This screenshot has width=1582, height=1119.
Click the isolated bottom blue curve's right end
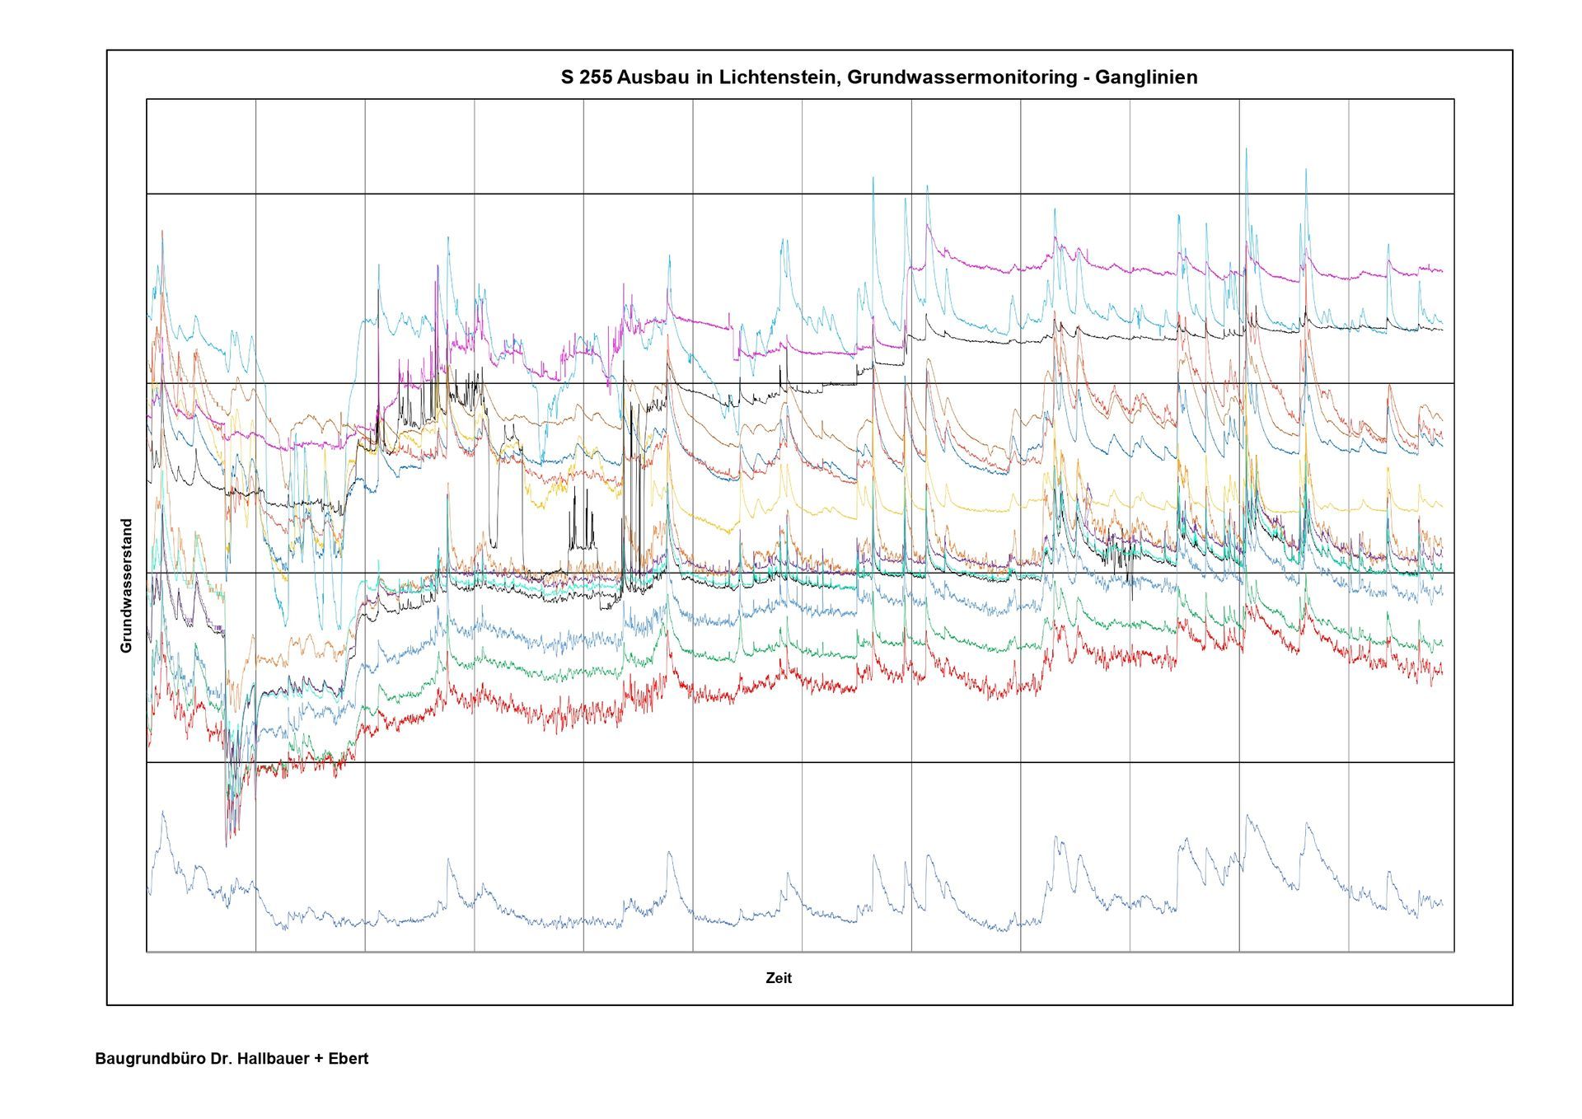(x=1441, y=904)
